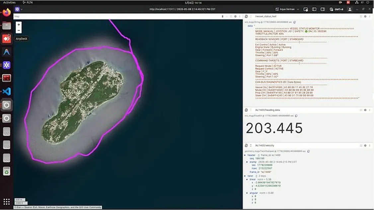Toggle the left sidebar icon
374x210 pixels.
pyautogui.click(x=314, y=9)
